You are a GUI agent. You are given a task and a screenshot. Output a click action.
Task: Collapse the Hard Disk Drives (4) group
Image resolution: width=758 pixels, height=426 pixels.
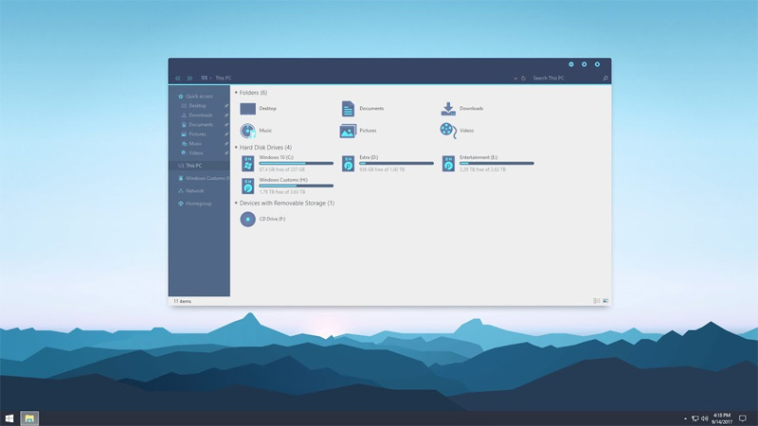tap(236, 148)
